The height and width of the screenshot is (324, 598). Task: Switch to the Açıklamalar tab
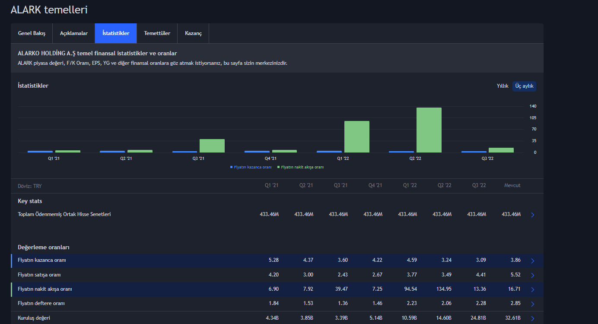coord(74,33)
